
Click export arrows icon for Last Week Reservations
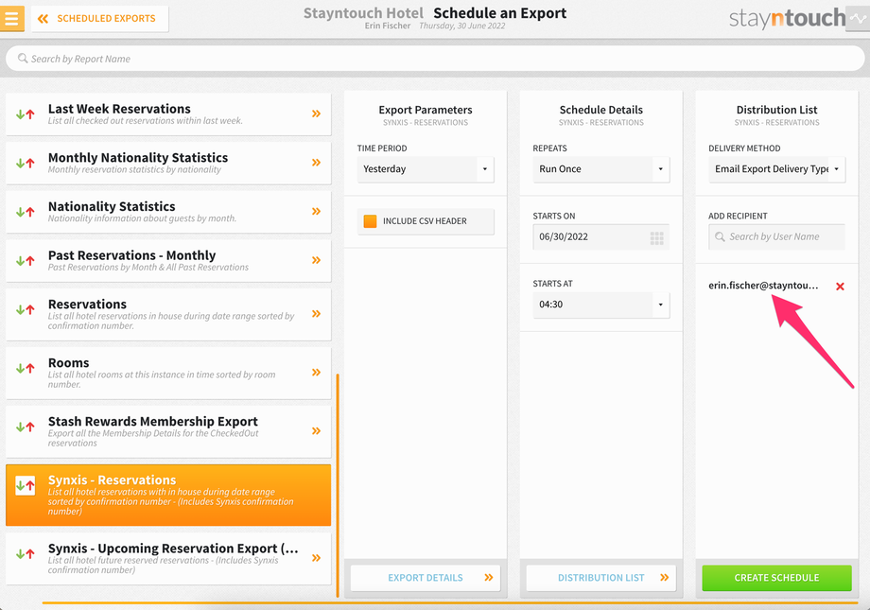25,114
